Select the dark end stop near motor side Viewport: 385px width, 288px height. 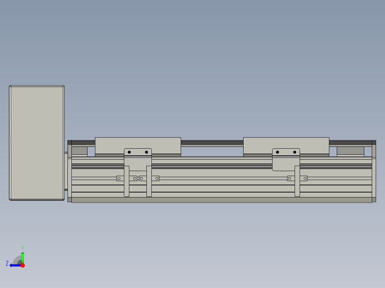click(79, 150)
